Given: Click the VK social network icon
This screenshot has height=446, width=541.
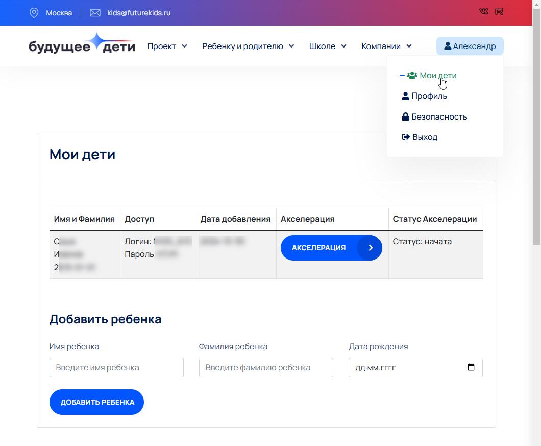Looking at the screenshot, I should 484,12.
